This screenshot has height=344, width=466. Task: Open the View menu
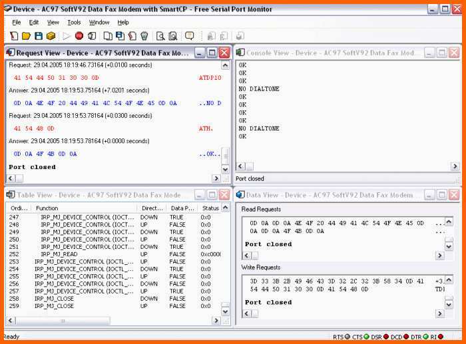(x=53, y=22)
